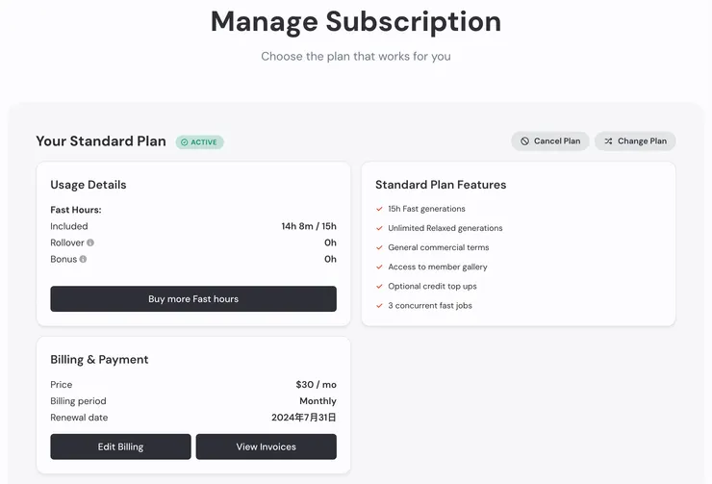The height and width of the screenshot is (484, 712).
Task: Click the 14h 8m / 15h included usage value
Action: [x=309, y=226]
